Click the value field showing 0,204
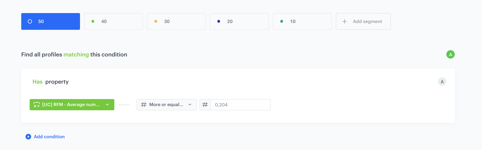The height and width of the screenshot is (150, 482). [x=240, y=105]
